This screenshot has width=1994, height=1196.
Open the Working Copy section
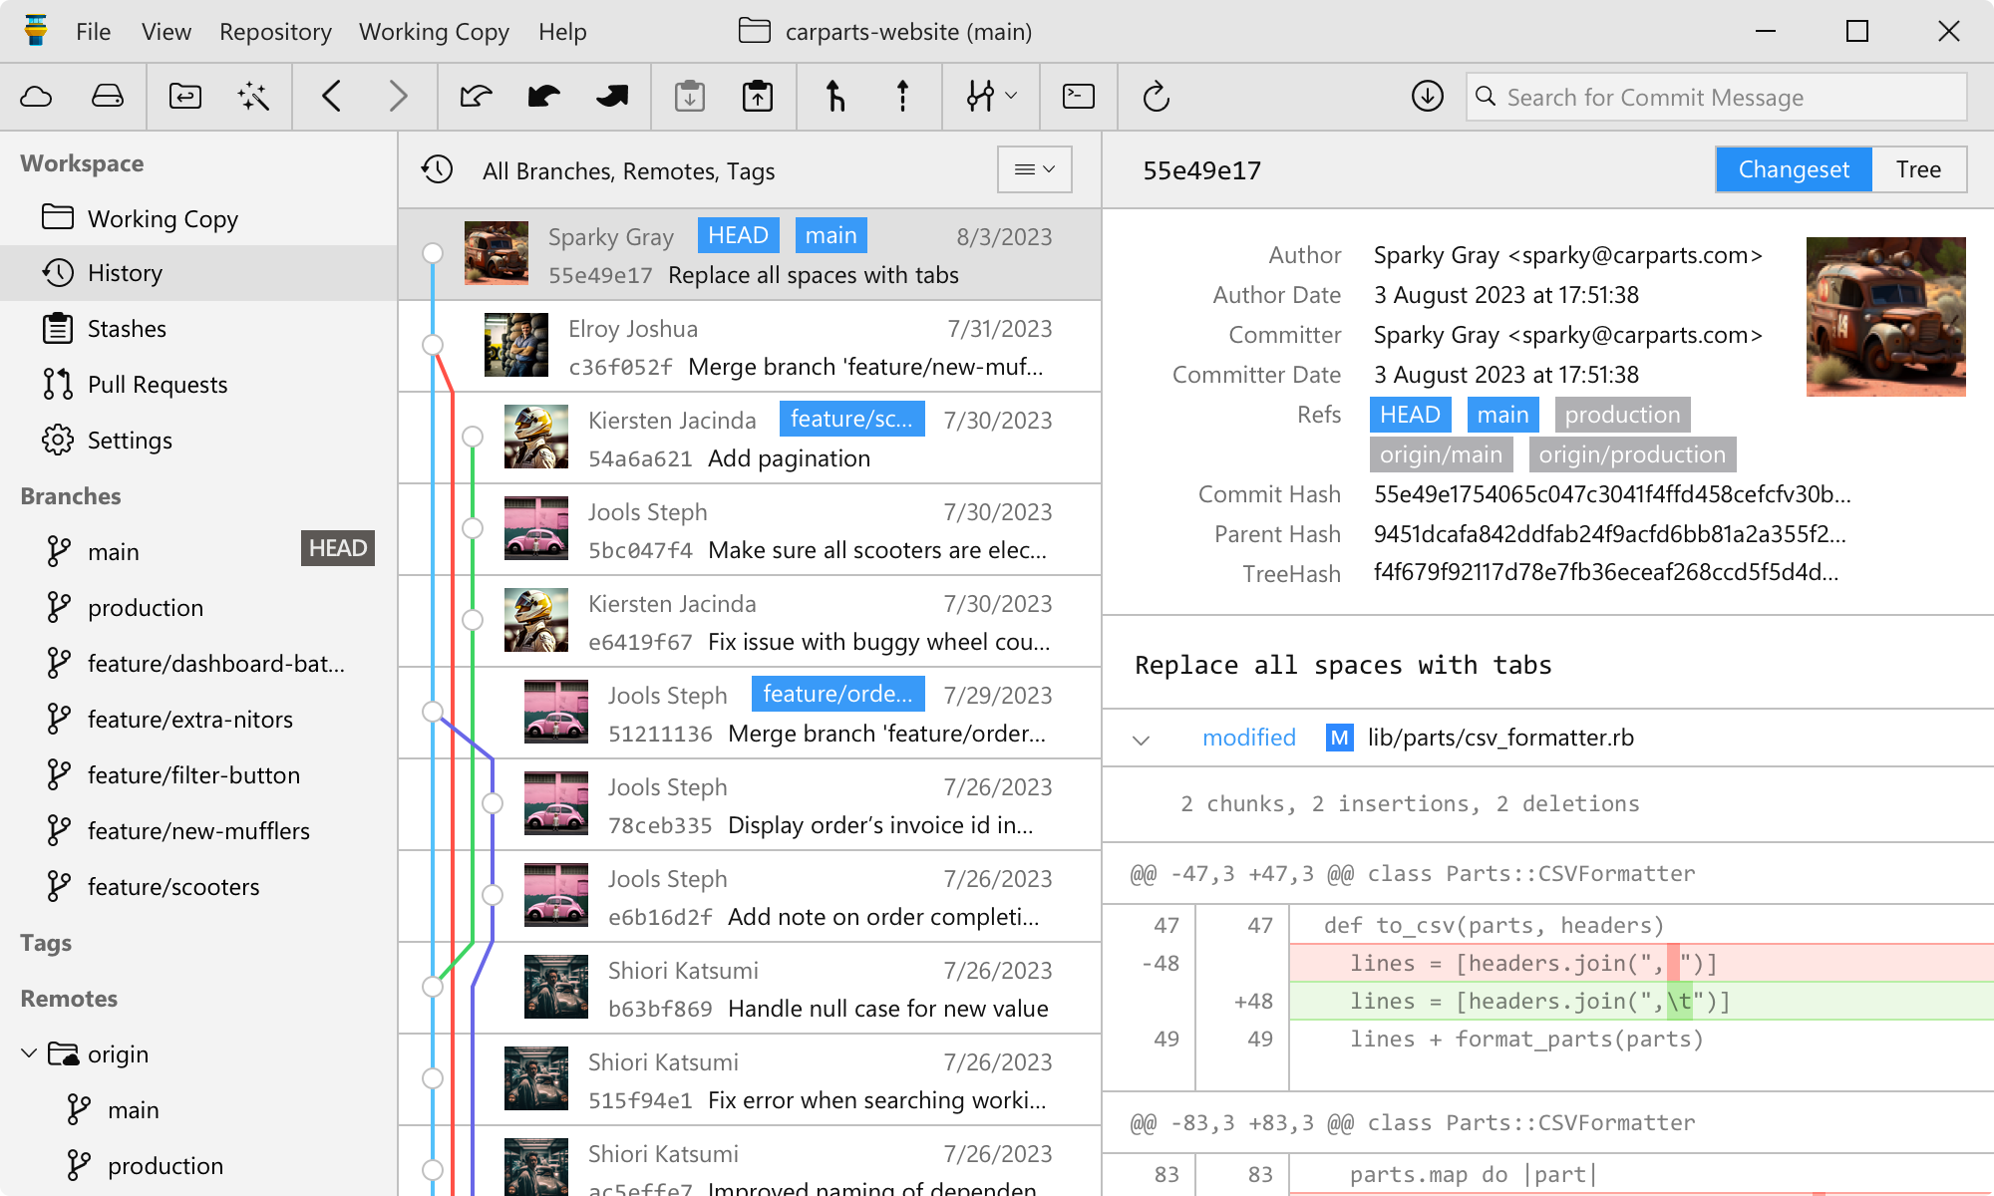[x=163, y=216]
